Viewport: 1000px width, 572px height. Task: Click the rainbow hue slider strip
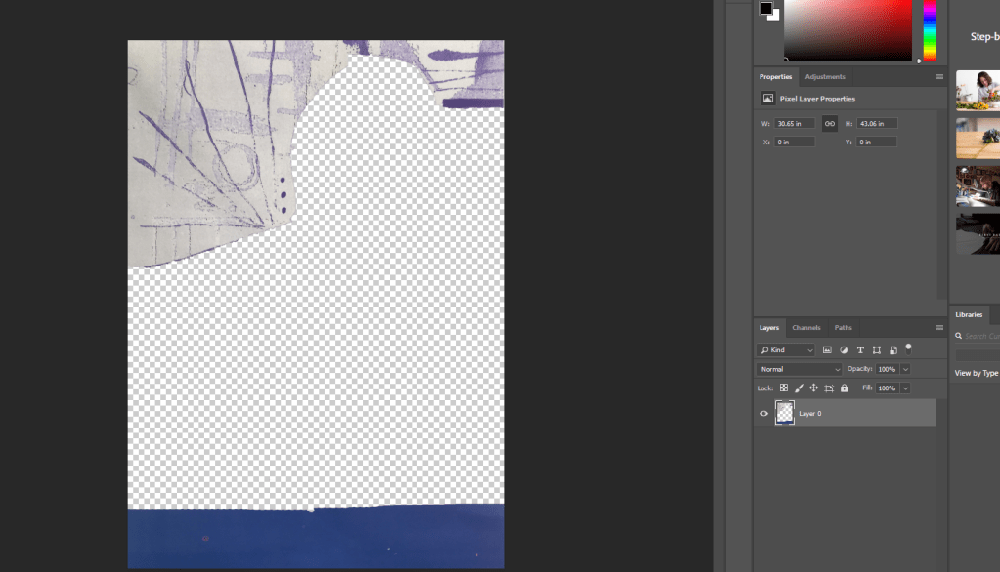tap(930, 29)
